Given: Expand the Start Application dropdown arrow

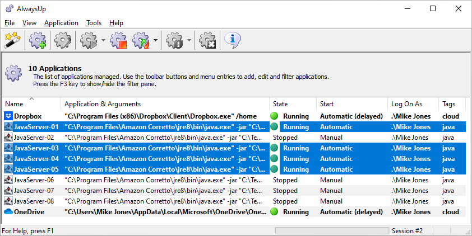Looking at the screenshot, I should tap(103, 40).
